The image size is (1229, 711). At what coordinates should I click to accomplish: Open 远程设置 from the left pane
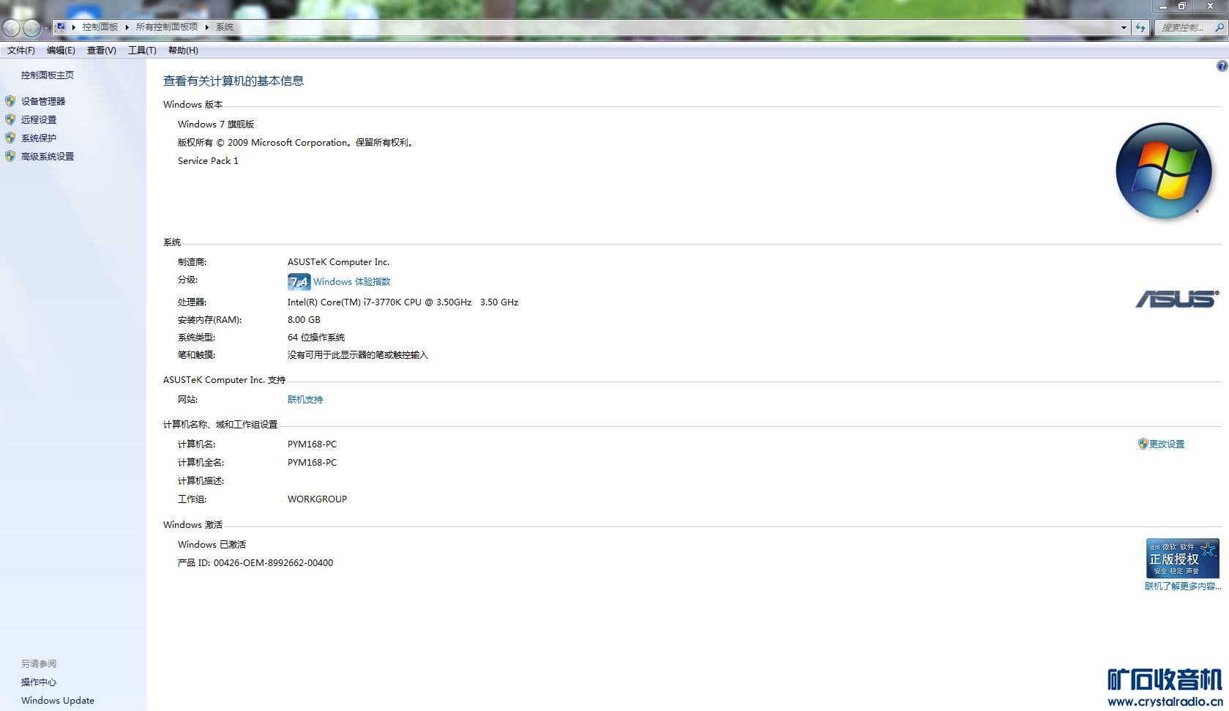coord(39,120)
